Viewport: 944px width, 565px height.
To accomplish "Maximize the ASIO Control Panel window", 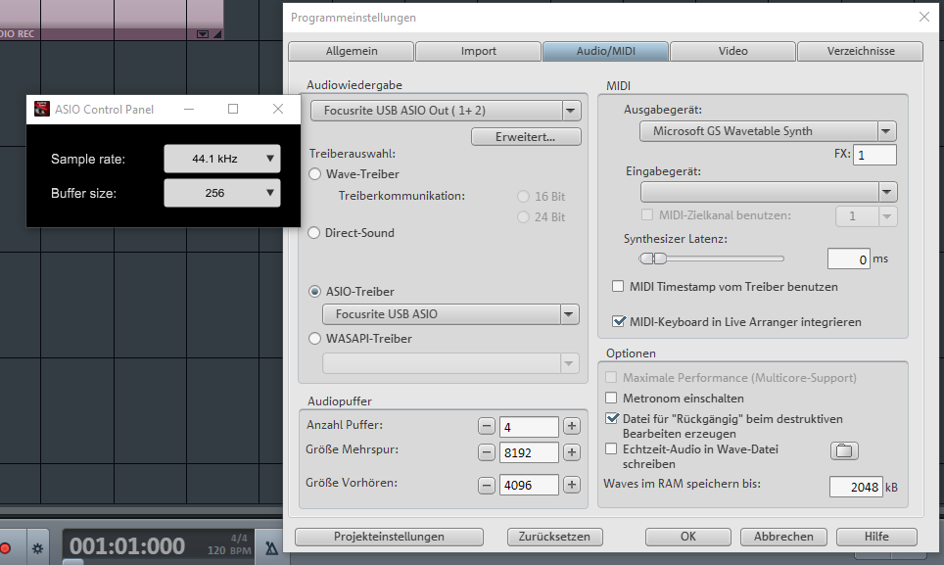I will coord(233,109).
